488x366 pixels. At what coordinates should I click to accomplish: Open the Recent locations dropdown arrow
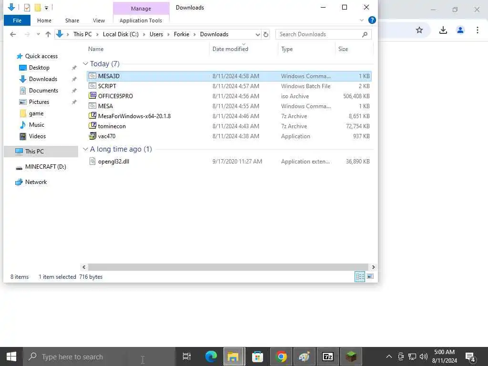pyautogui.click(x=38, y=34)
